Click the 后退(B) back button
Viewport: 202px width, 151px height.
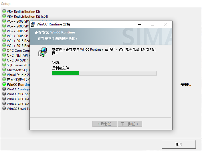click(x=105, y=124)
